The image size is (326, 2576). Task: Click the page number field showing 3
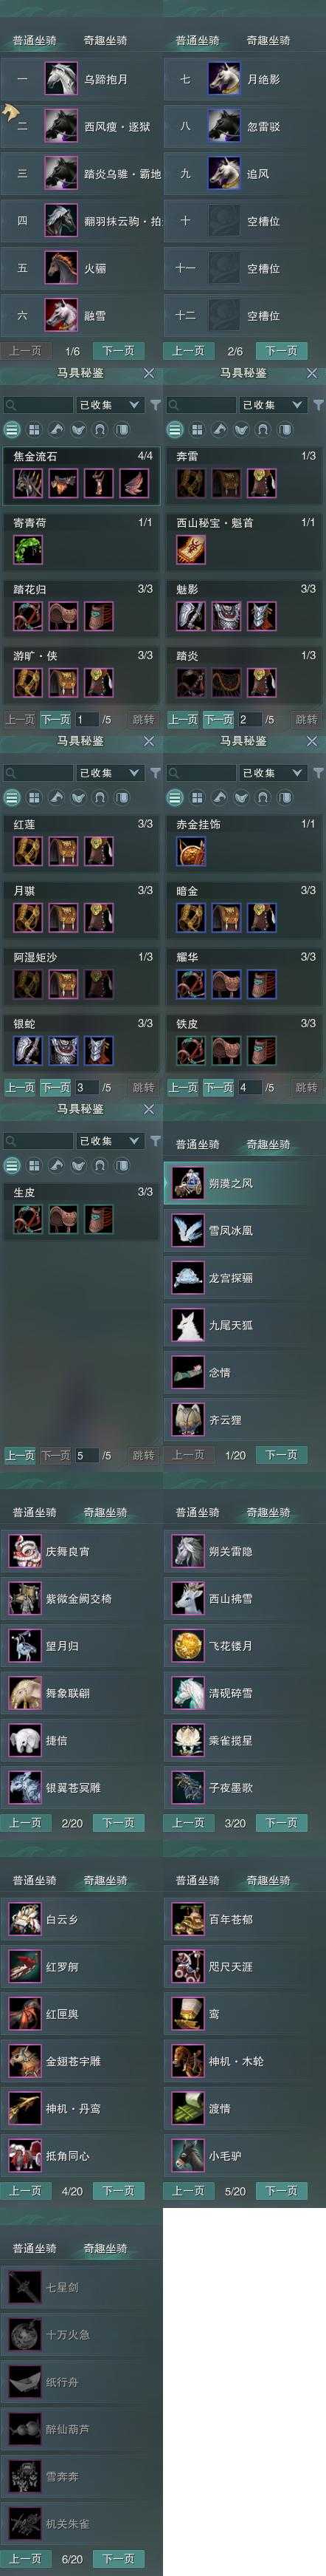85,1087
